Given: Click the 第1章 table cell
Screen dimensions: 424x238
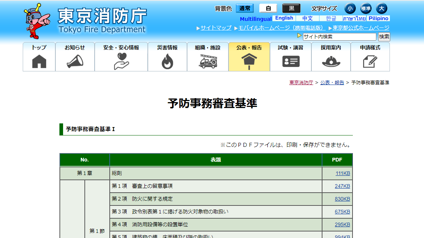Looking at the screenshot, I should point(85,173).
